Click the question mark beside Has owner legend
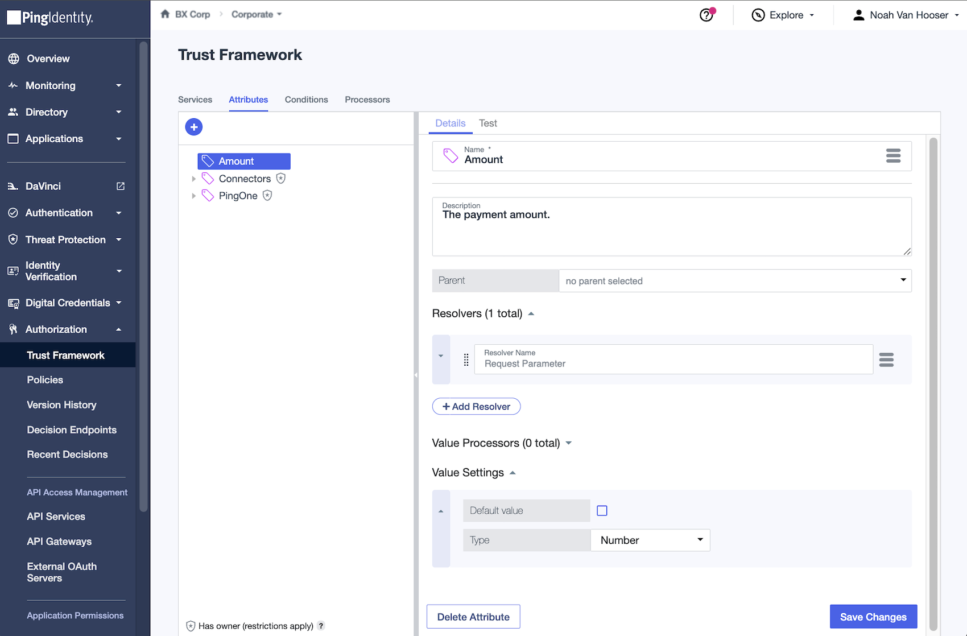Viewport: 967px width, 636px height. 321,626
